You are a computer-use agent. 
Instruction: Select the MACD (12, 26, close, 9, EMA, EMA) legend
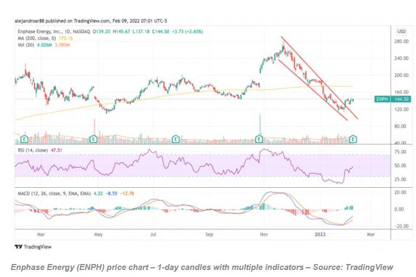(54, 194)
